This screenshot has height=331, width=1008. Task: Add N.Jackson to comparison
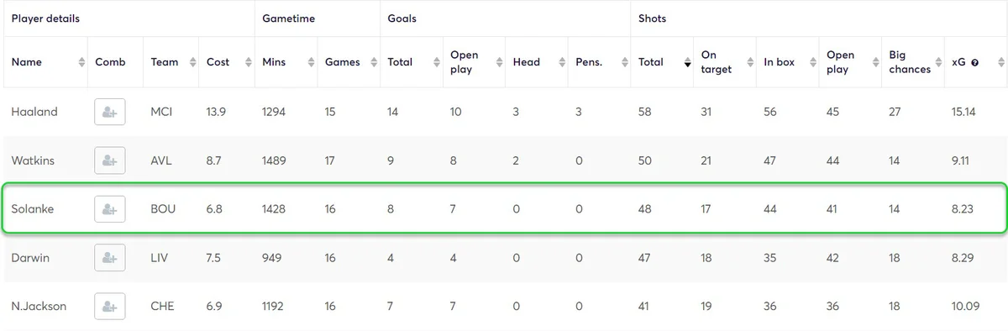[110, 307]
